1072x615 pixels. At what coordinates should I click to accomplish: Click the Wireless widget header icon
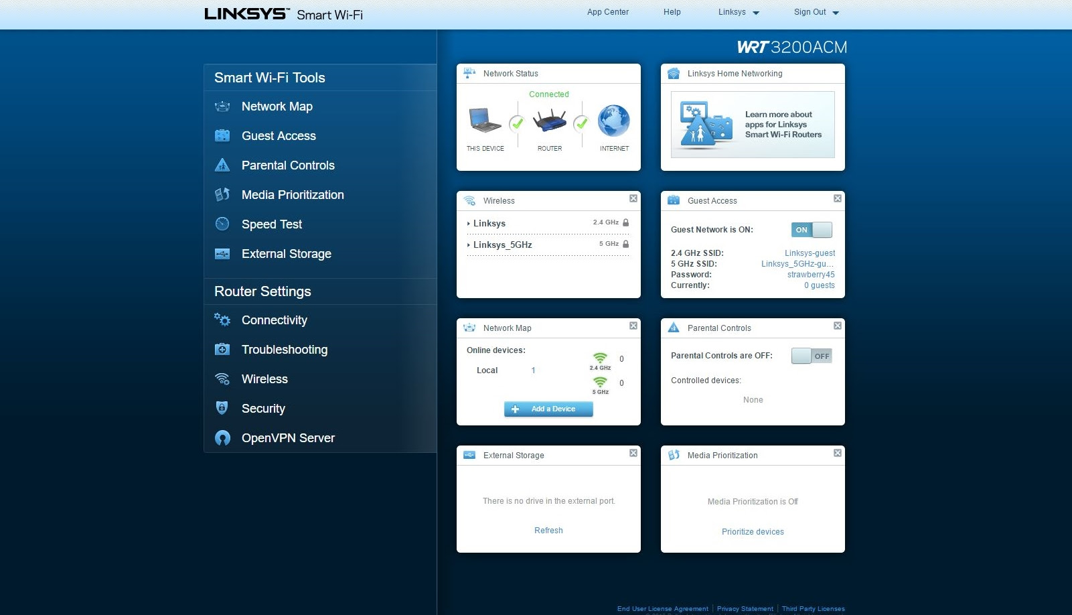[469, 200]
